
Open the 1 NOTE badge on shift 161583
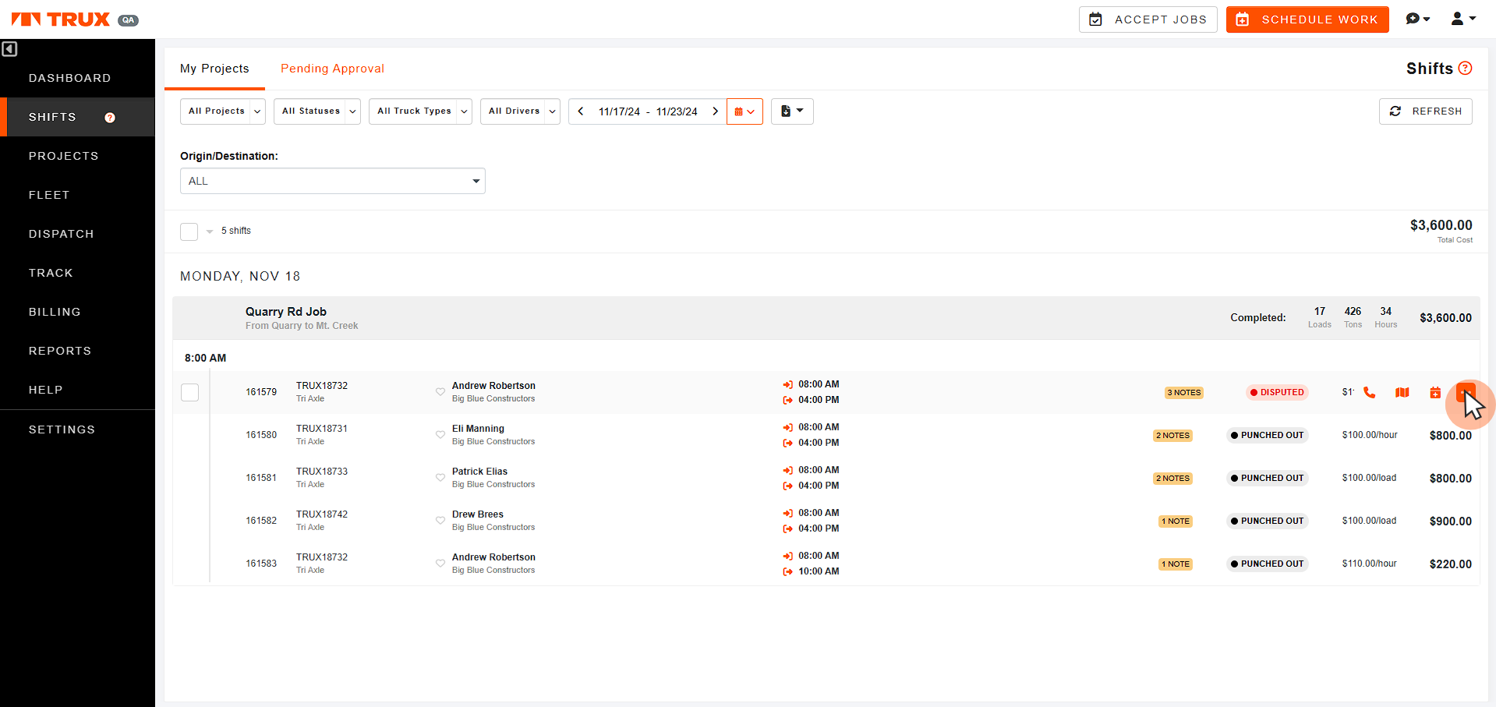pyautogui.click(x=1176, y=564)
